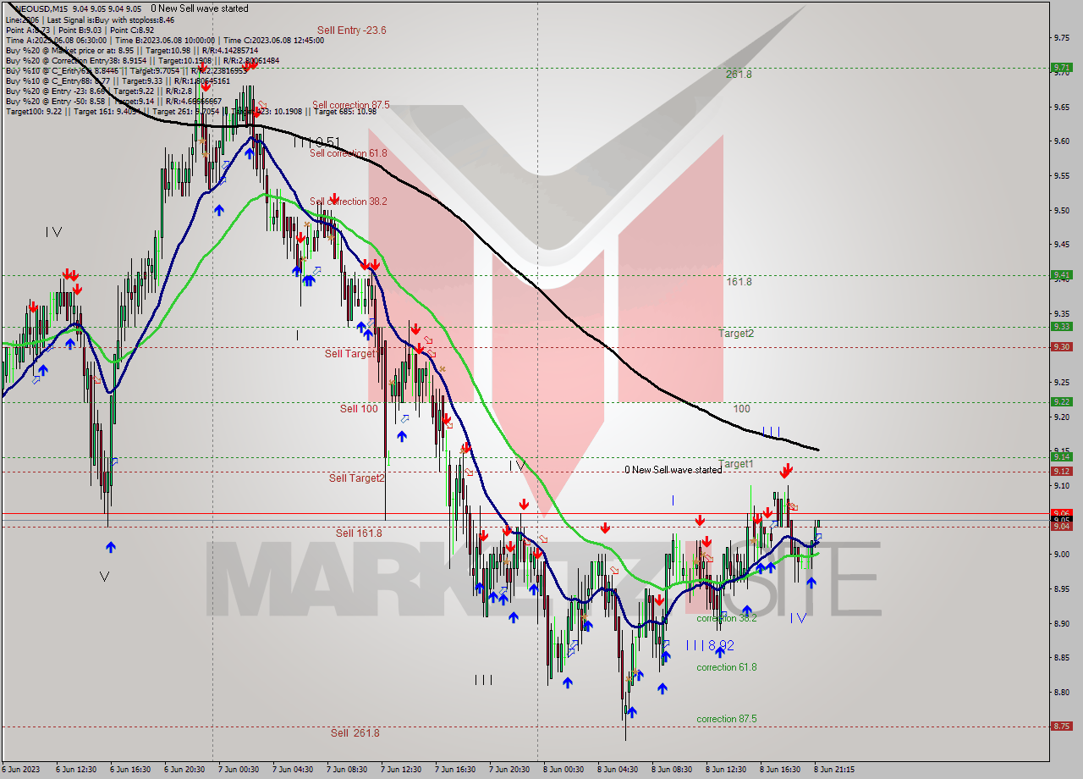
Task: Select the 'Sell correction 87.5' label
Action: [350, 105]
